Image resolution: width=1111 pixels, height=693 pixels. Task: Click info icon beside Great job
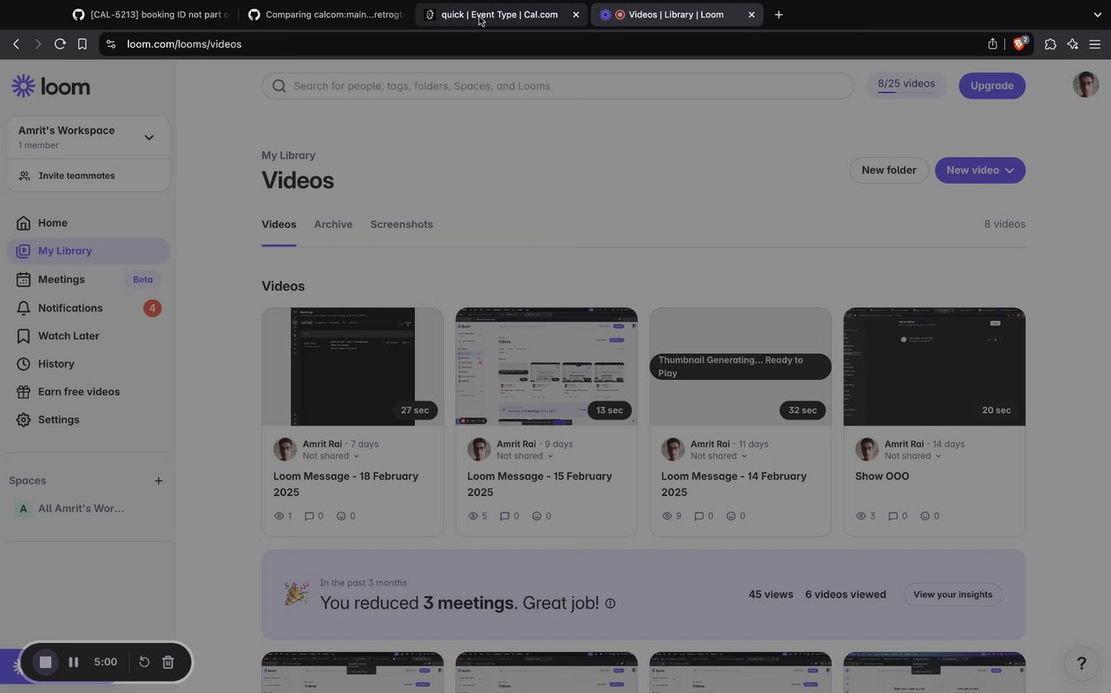[610, 604]
